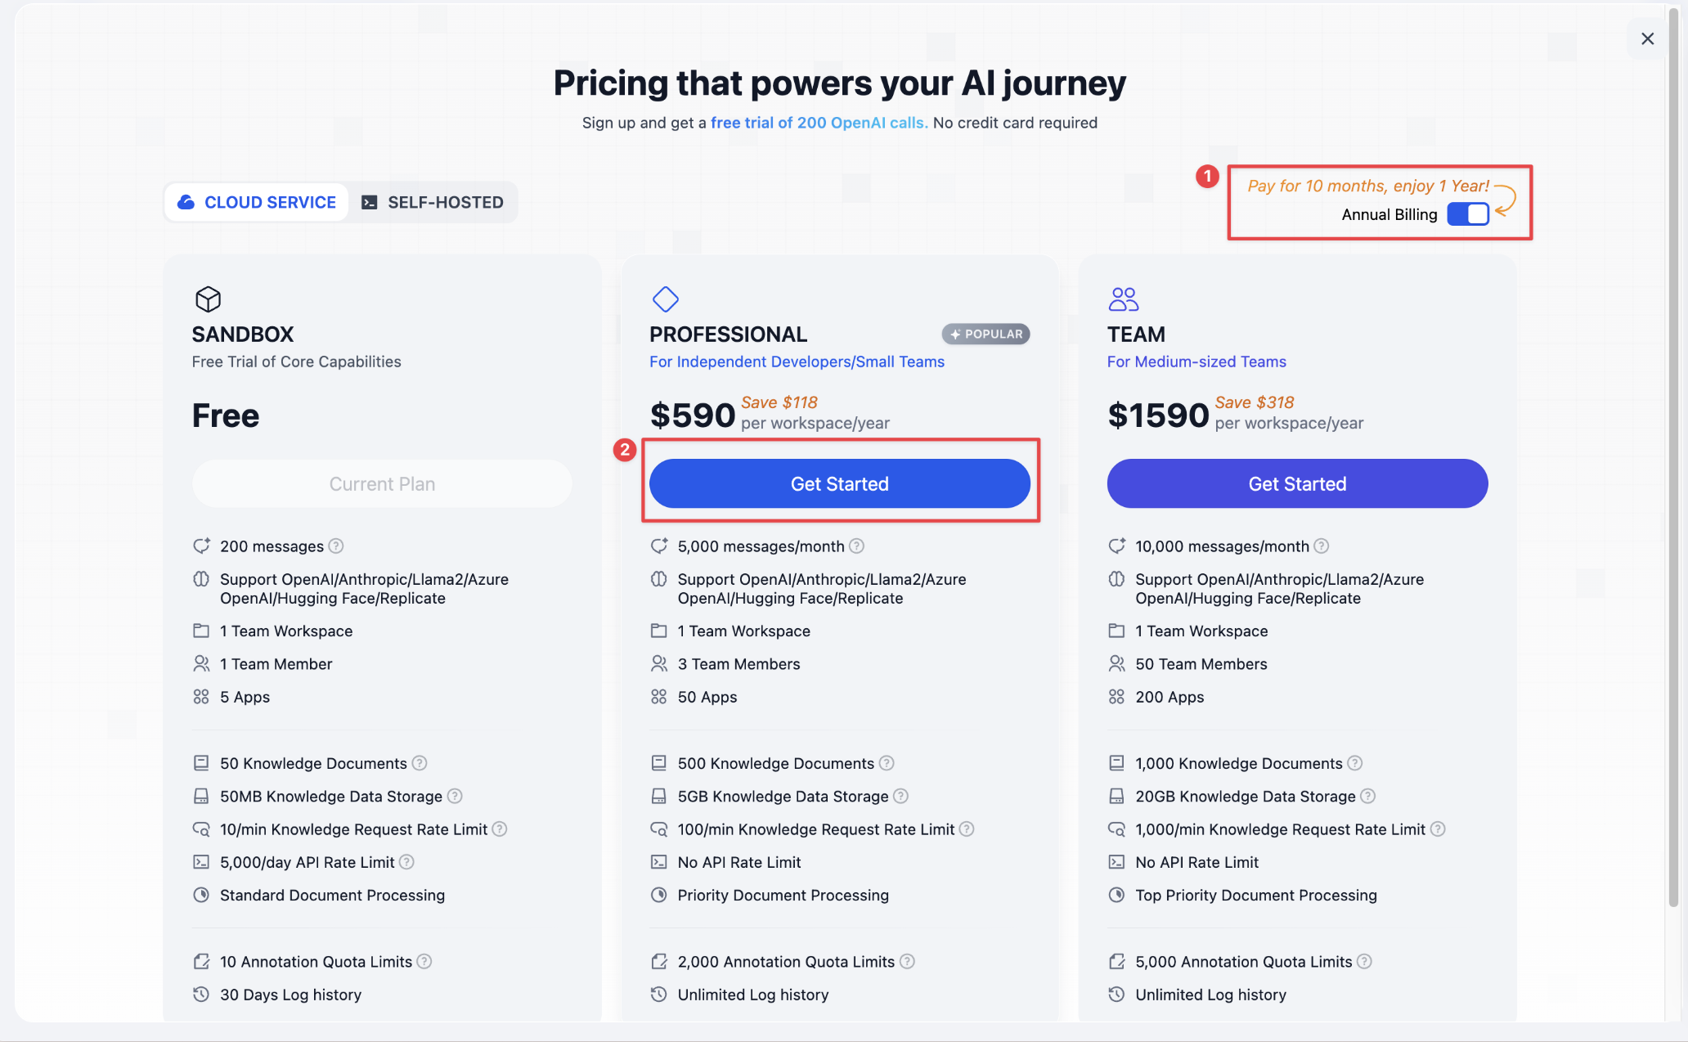Screen dimensions: 1688x1042
Task: Click the Current Plan button
Action: tap(382, 483)
